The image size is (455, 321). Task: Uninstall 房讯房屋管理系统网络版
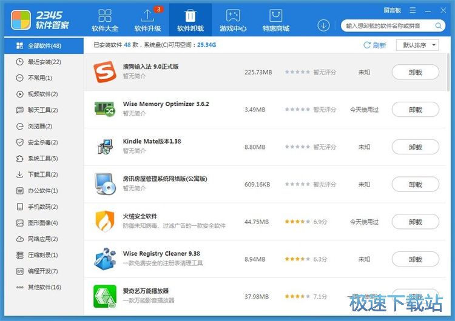415,184
